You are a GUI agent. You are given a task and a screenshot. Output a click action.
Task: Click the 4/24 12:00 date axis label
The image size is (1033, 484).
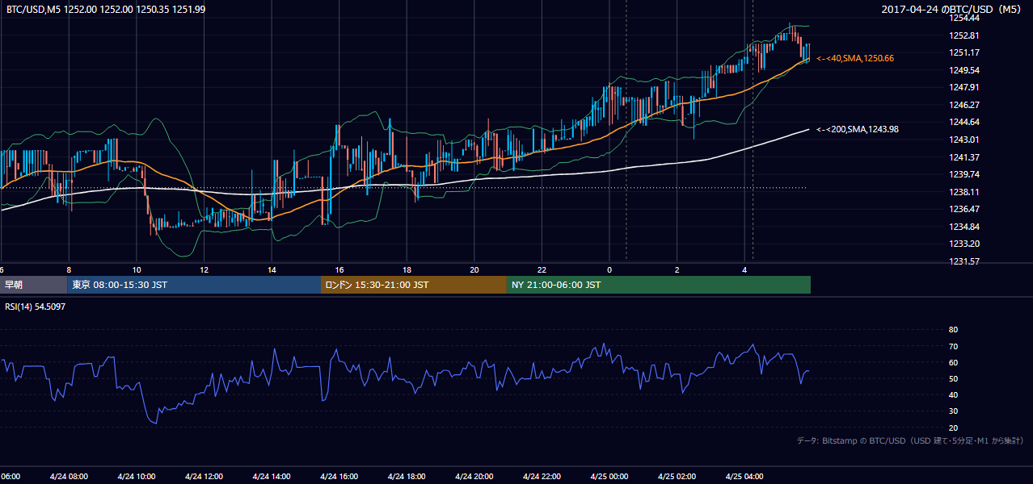(204, 477)
